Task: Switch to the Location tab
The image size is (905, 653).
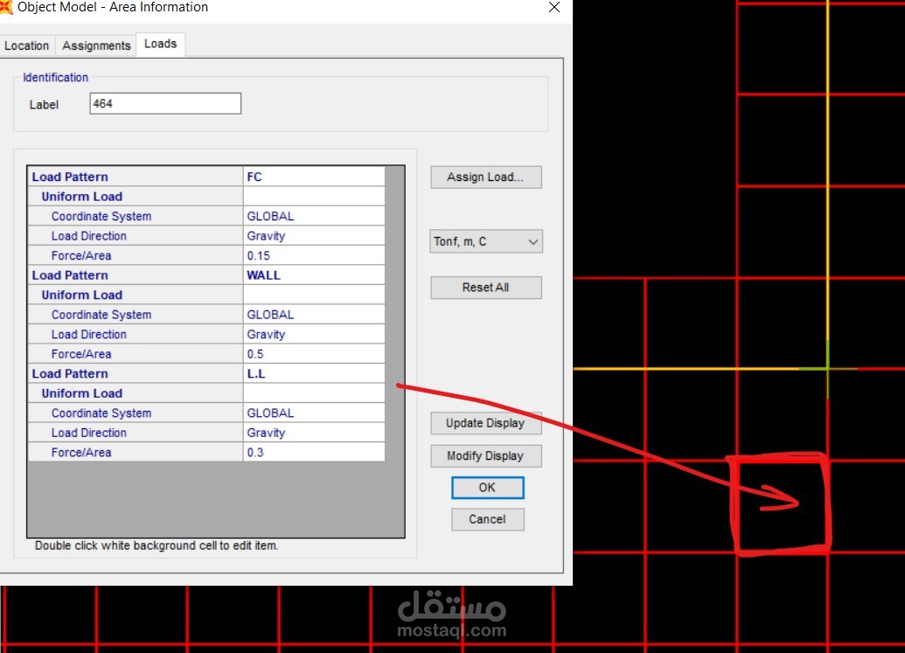Action: coord(26,45)
